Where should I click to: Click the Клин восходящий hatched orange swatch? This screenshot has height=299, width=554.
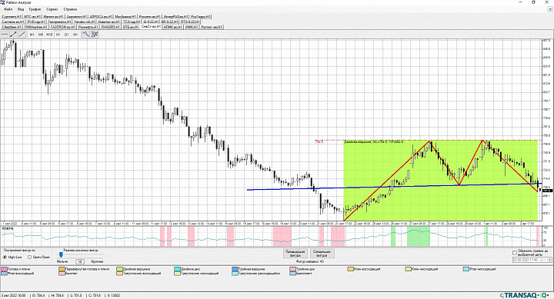click(x=350, y=269)
